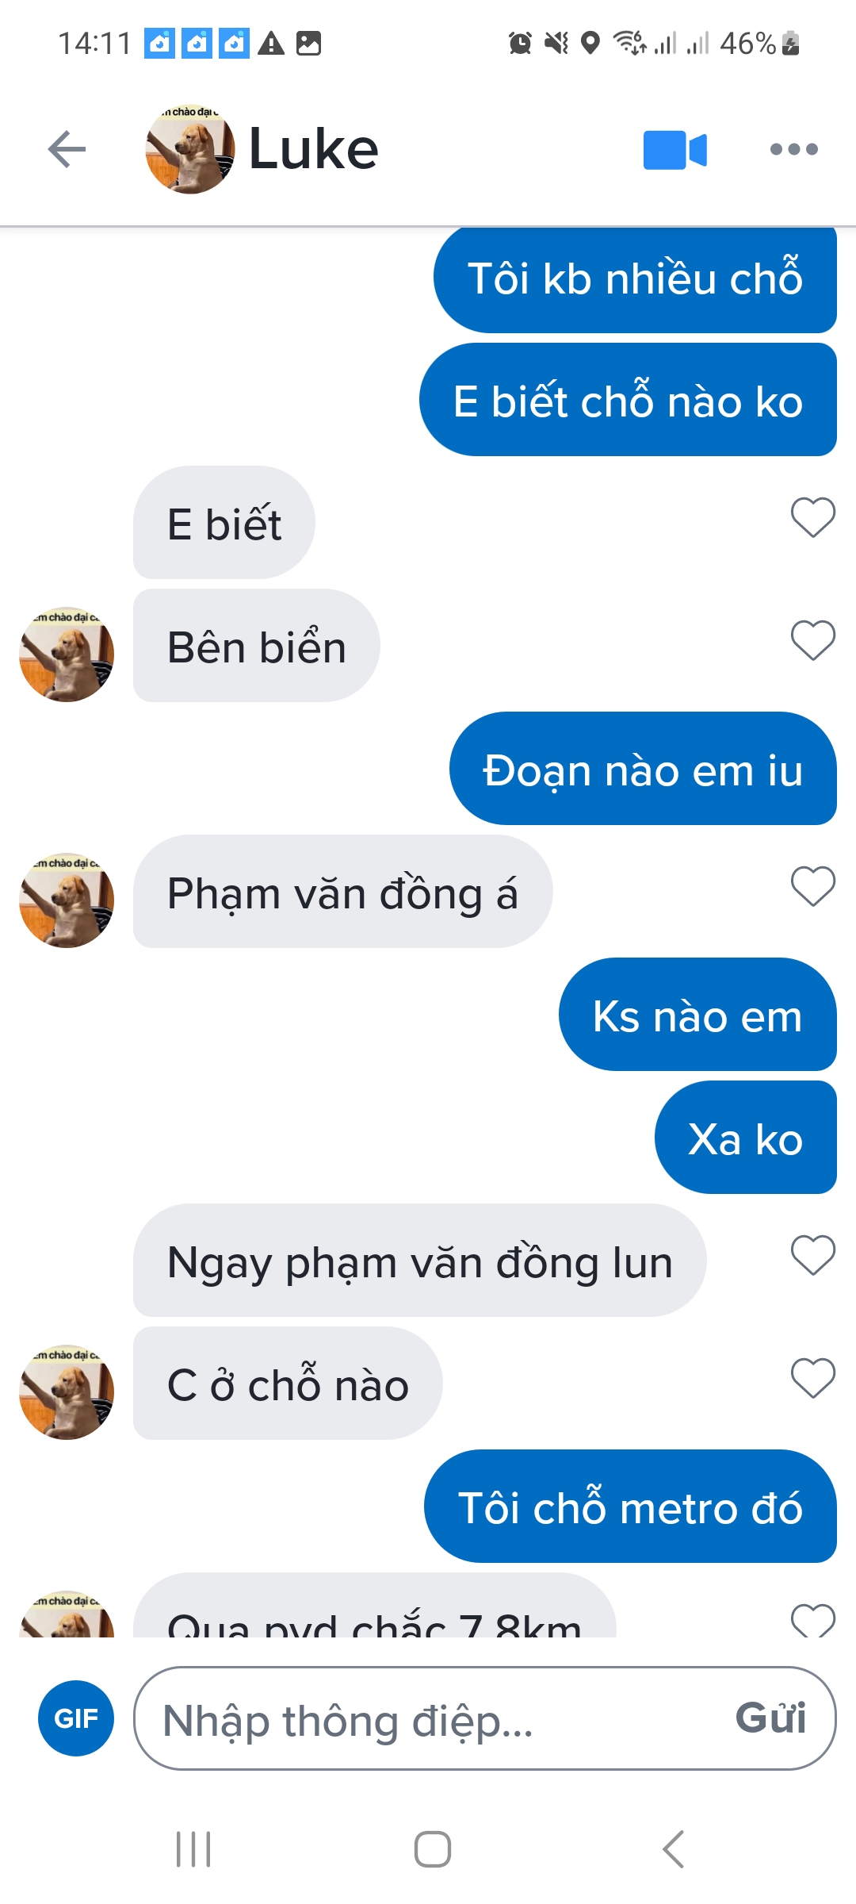Select the "Đoạn nào em iu" bubble
This screenshot has height=1904, width=856.
643,769
